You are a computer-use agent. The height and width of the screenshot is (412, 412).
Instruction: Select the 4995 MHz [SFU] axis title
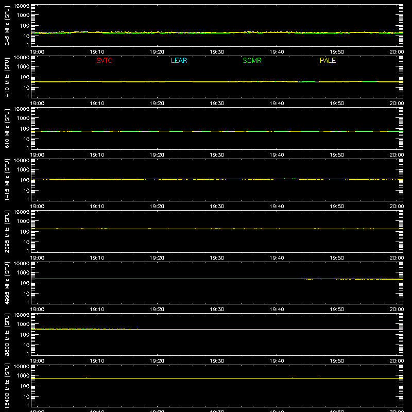pyautogui.click(x=7, y=283)
